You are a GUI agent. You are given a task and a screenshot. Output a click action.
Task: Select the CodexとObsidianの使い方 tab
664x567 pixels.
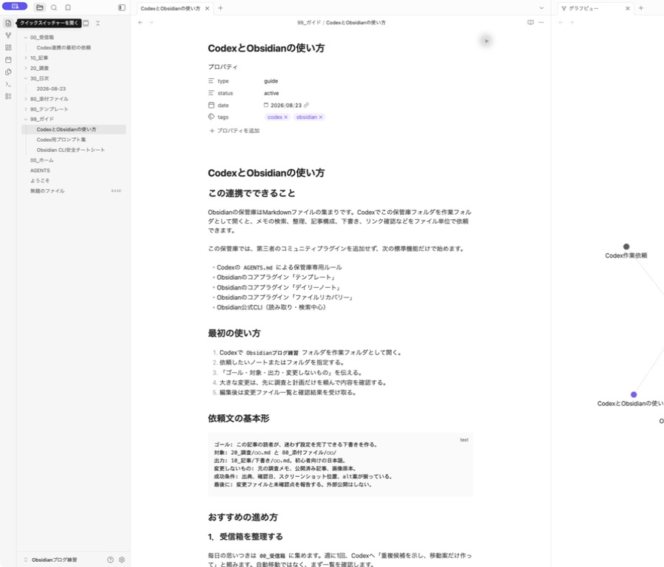point(170,8)
